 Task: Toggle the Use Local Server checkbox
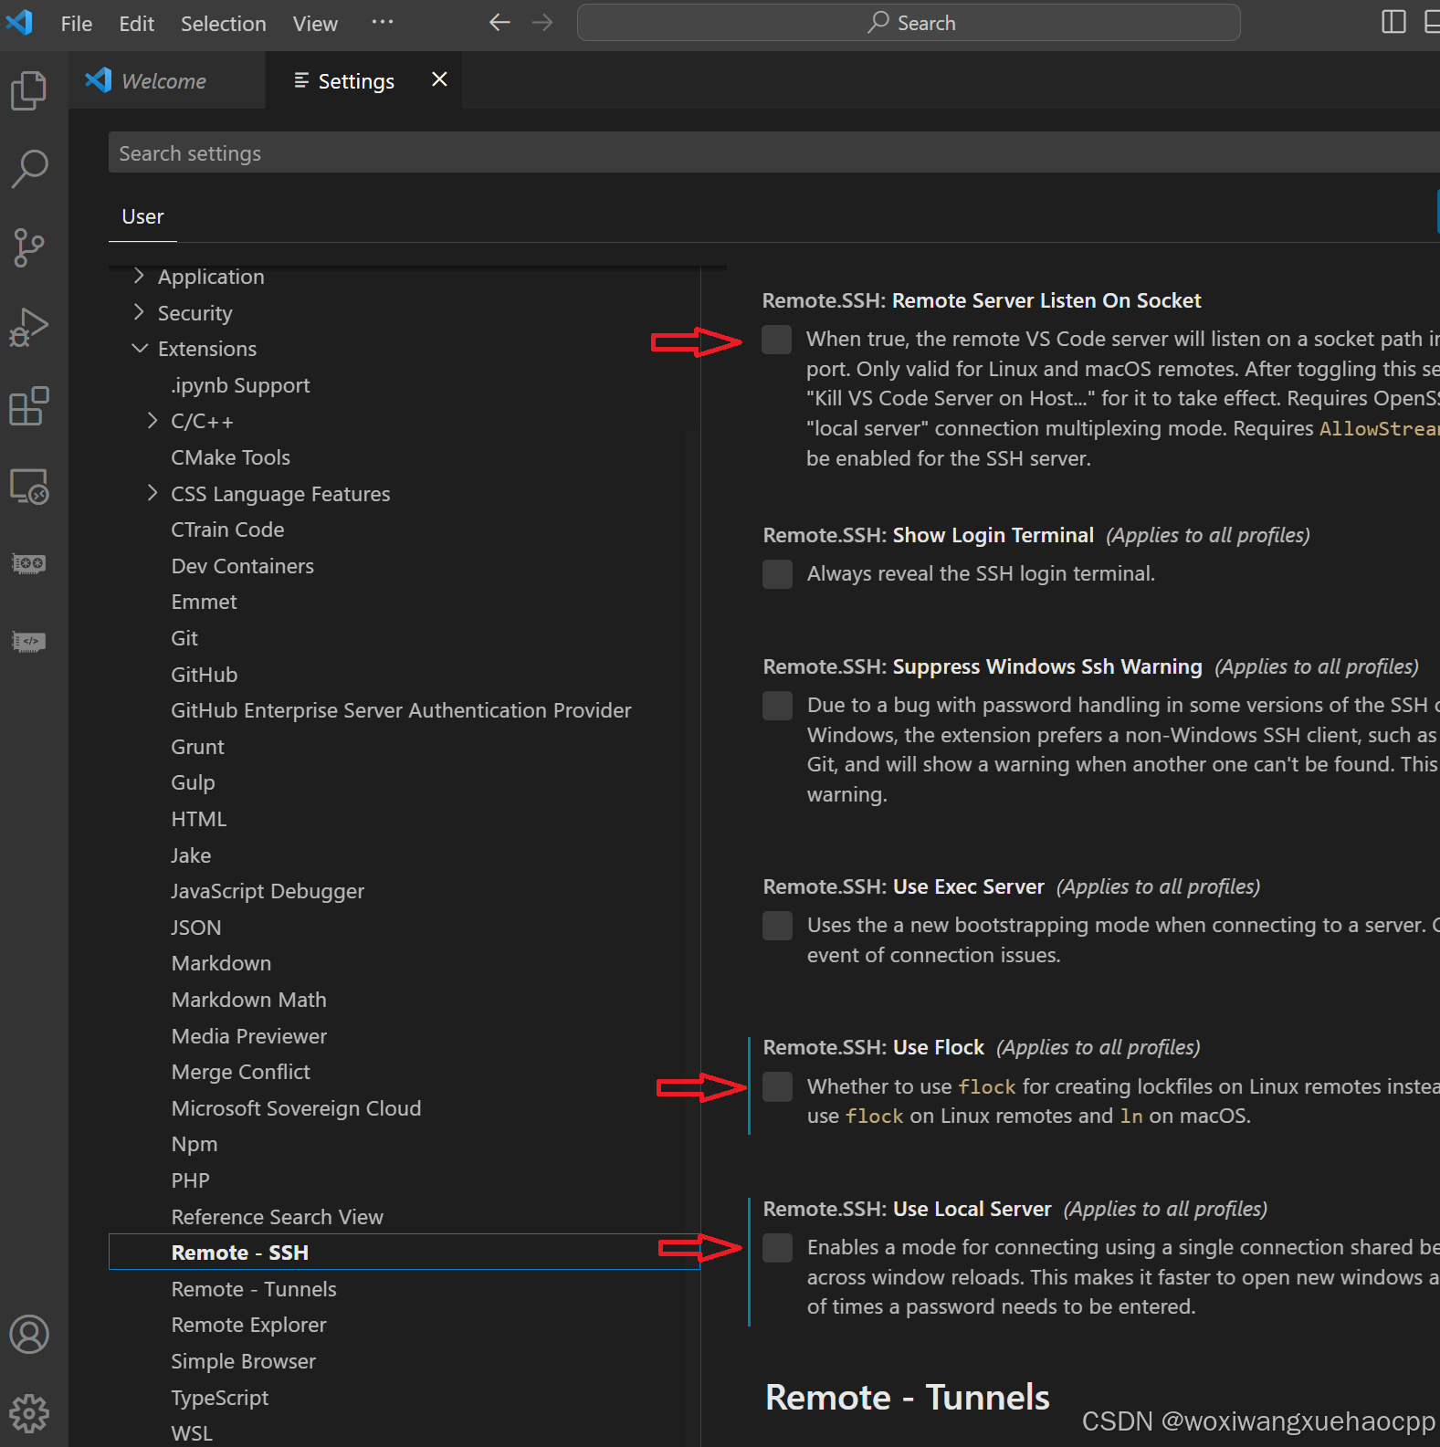coord(778,1248)
